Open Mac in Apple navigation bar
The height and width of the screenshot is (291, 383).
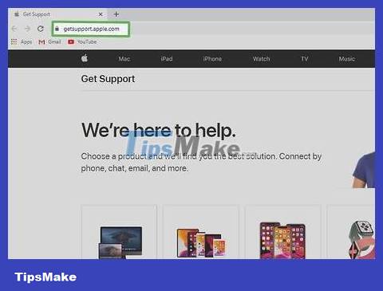coord(124,59)
